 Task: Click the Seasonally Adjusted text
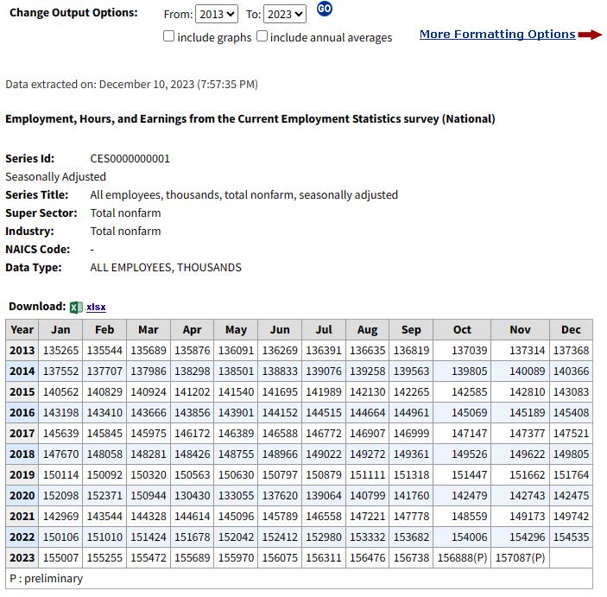click(55, 176)
